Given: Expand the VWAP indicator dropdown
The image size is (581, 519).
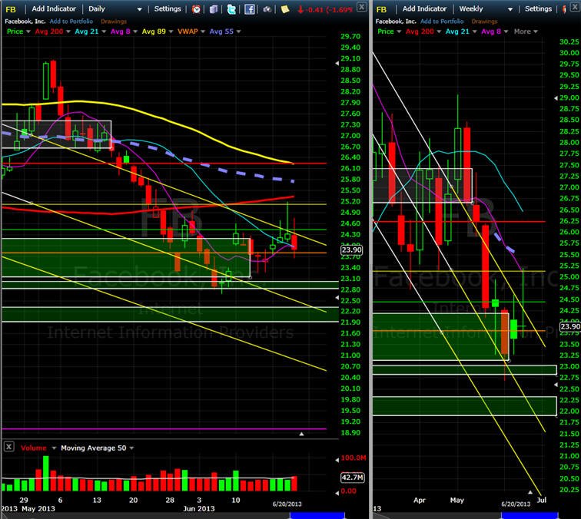Looking at the screenshot, I should pyautogui.click(x=203, y=31).
